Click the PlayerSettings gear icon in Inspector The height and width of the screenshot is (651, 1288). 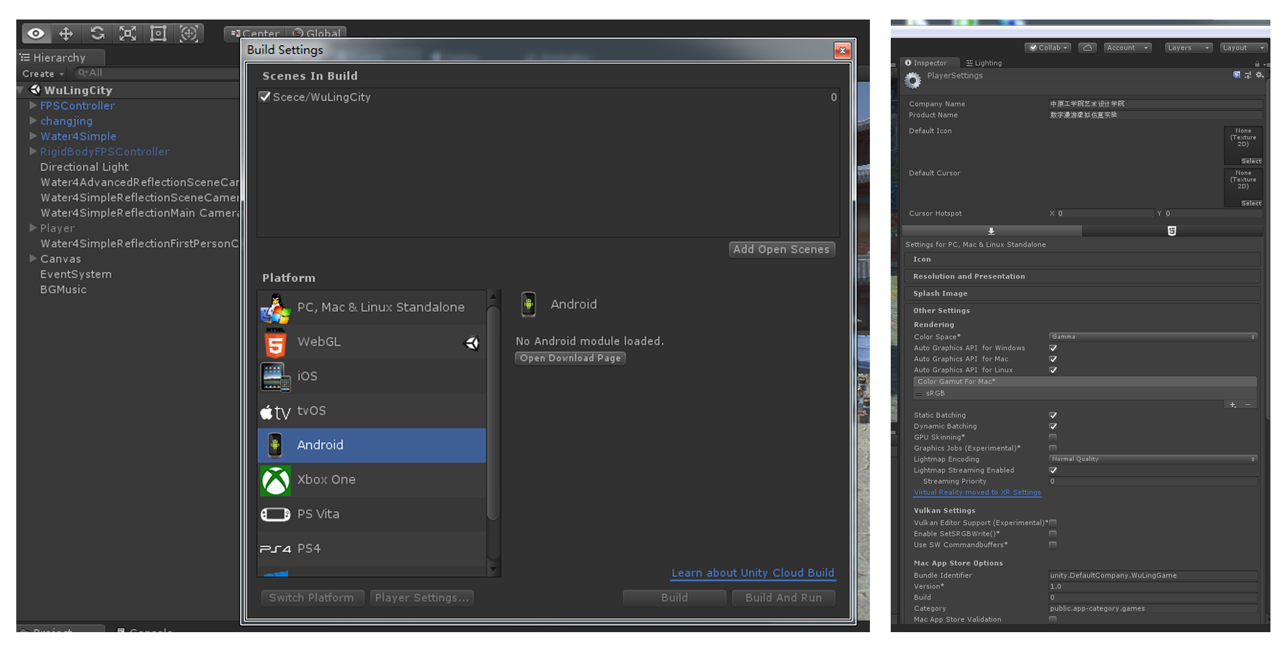coord(913,80)
